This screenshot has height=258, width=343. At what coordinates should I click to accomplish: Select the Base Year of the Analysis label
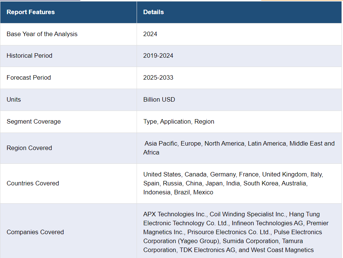pos(42,34)
